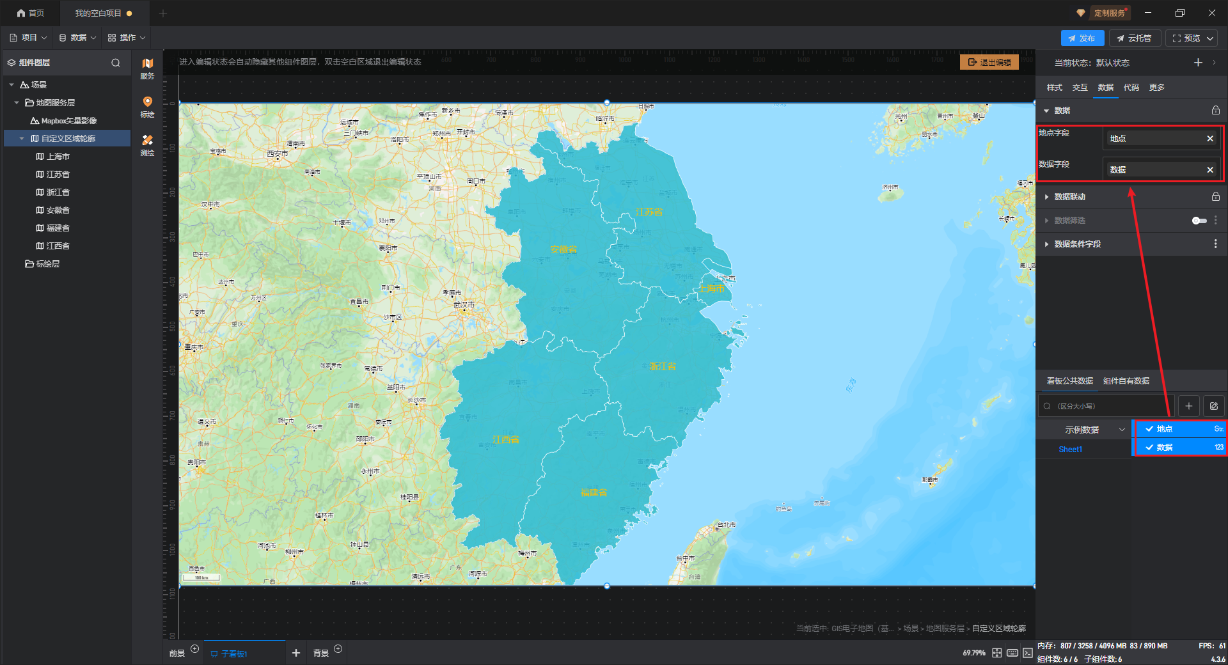Click the 发布 publish button
This screenshot has height=665, width=1228.
1082,38
